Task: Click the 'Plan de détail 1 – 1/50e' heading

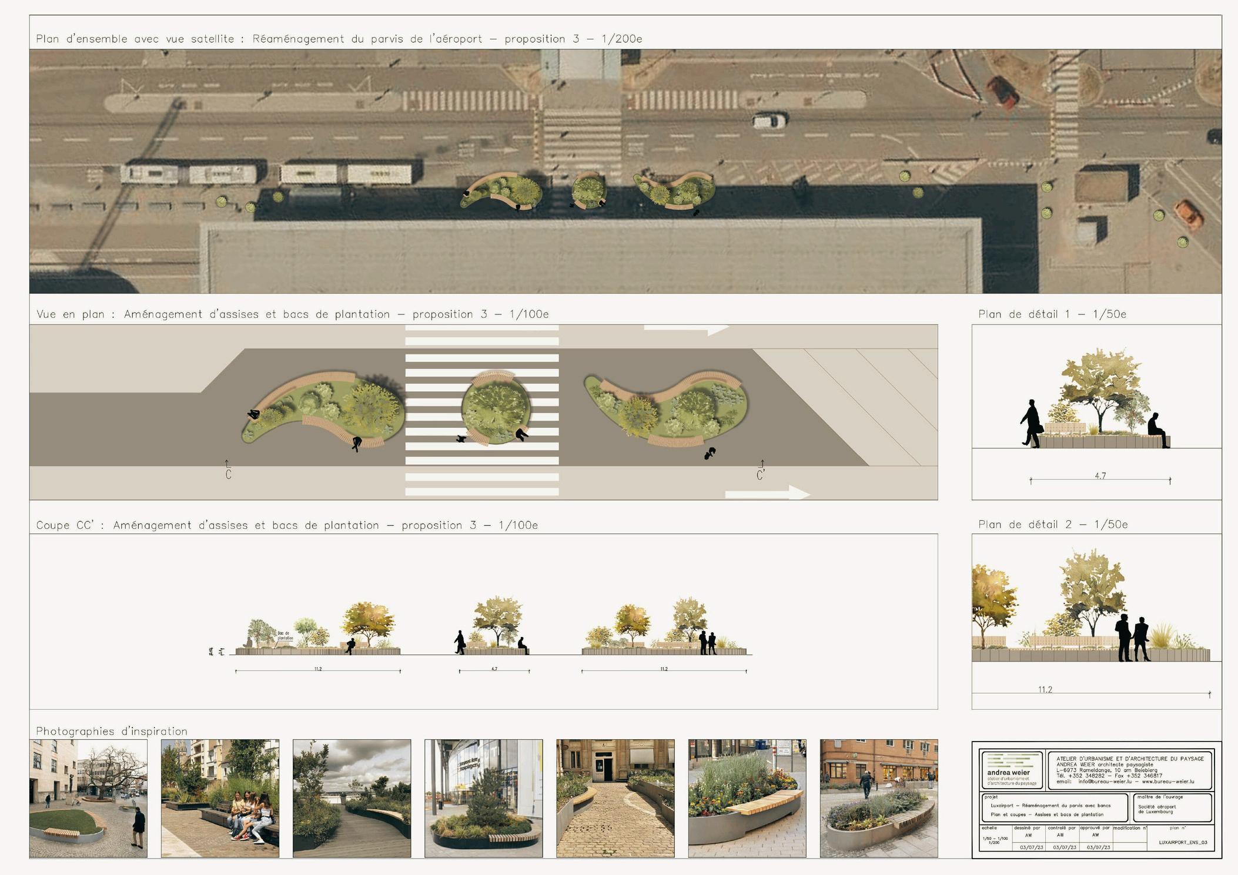Action: 1052,314
